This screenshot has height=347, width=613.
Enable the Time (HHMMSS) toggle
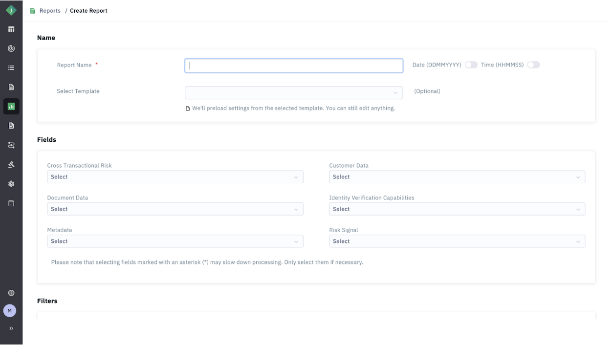point(533,65)
